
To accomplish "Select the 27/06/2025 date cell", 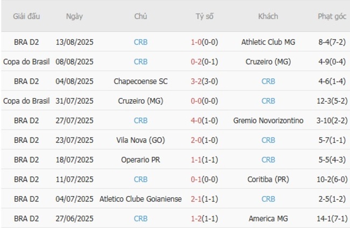I will 74,218.
